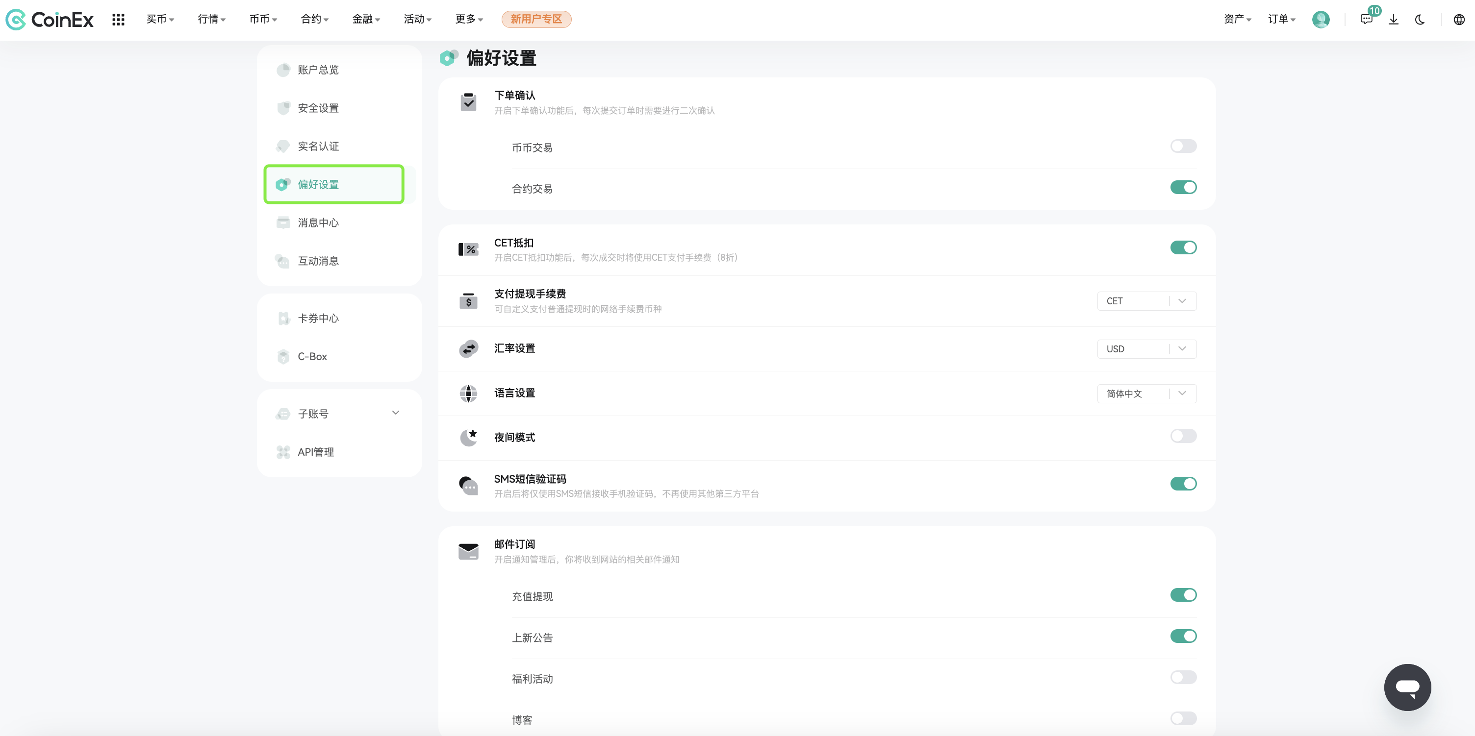Toggle dark mode moon icon in header
This screenshot has height=736, width=1475.
click(1420, 20)
